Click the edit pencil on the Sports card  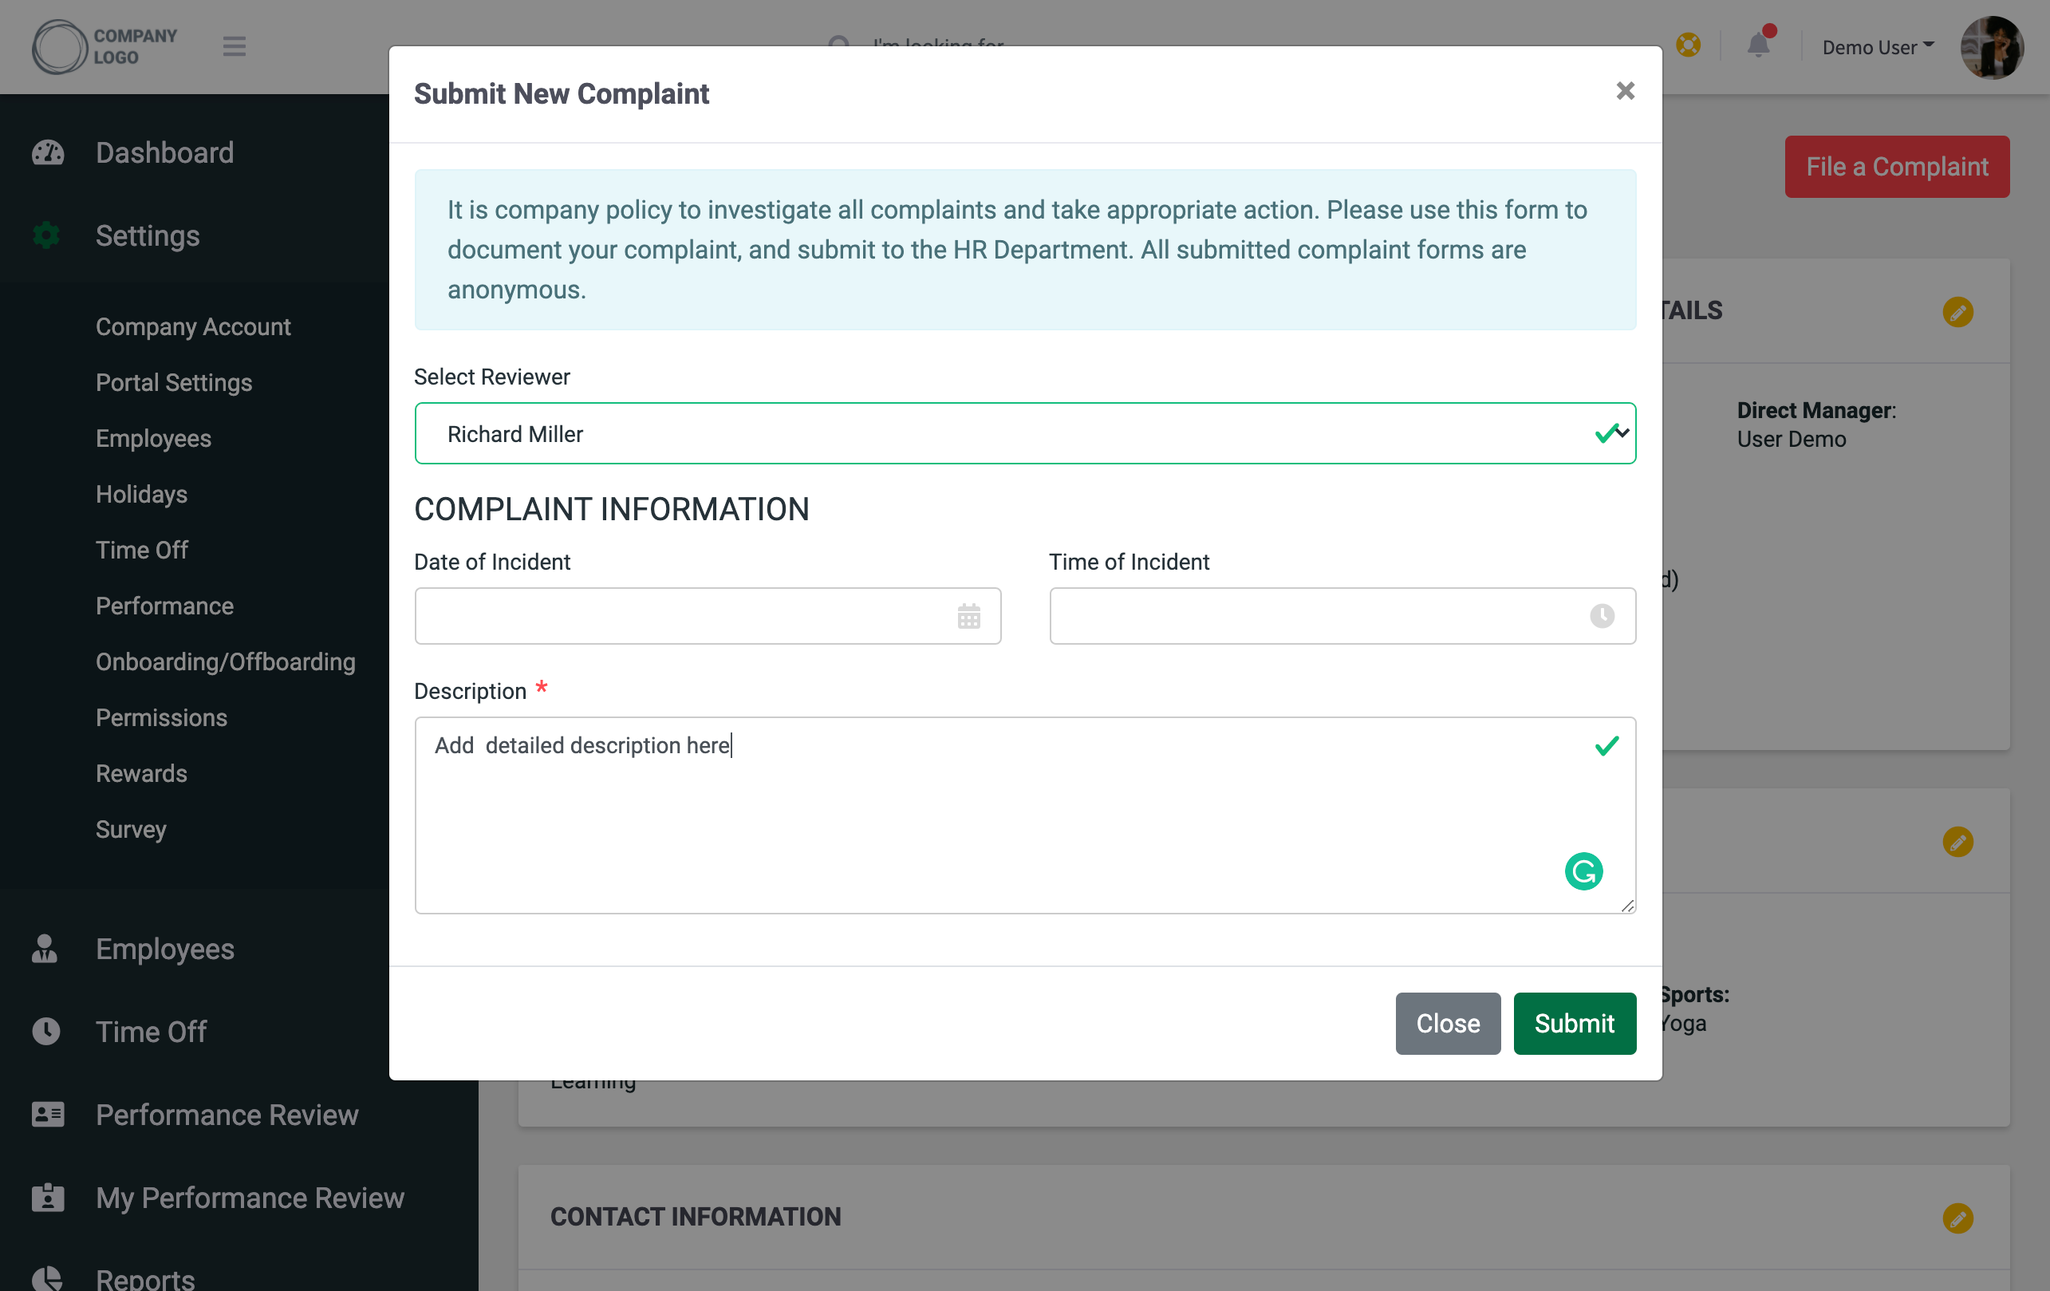click(x=1957, y=841)
